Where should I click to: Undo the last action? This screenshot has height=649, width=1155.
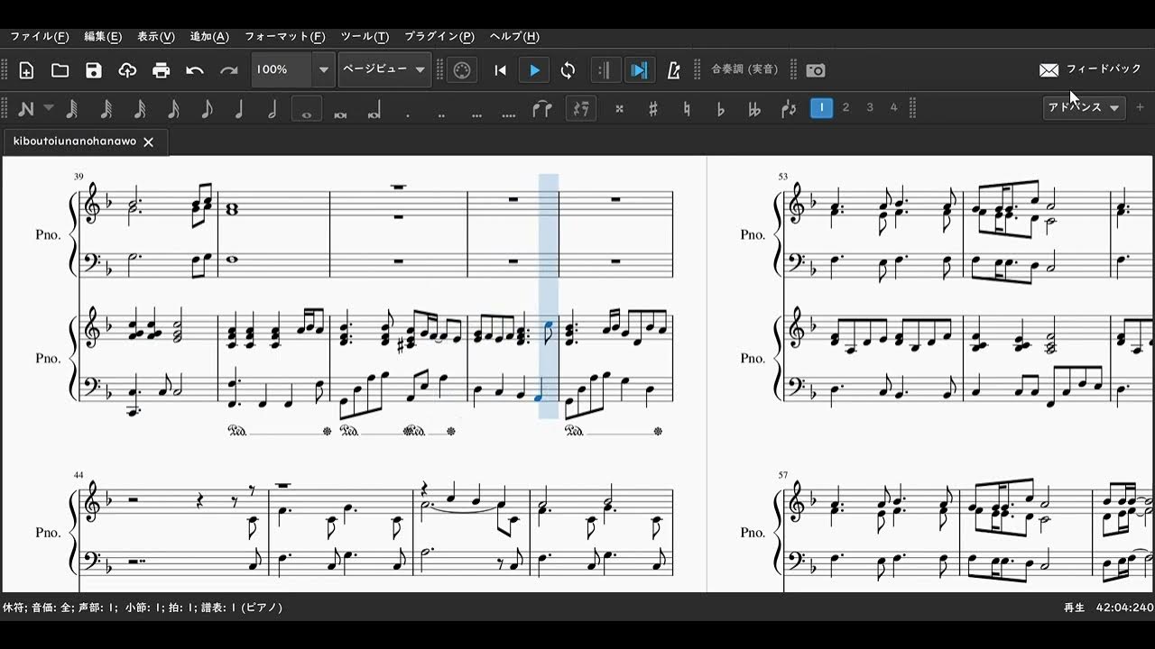pyautogui.click(x=195, y=70)
